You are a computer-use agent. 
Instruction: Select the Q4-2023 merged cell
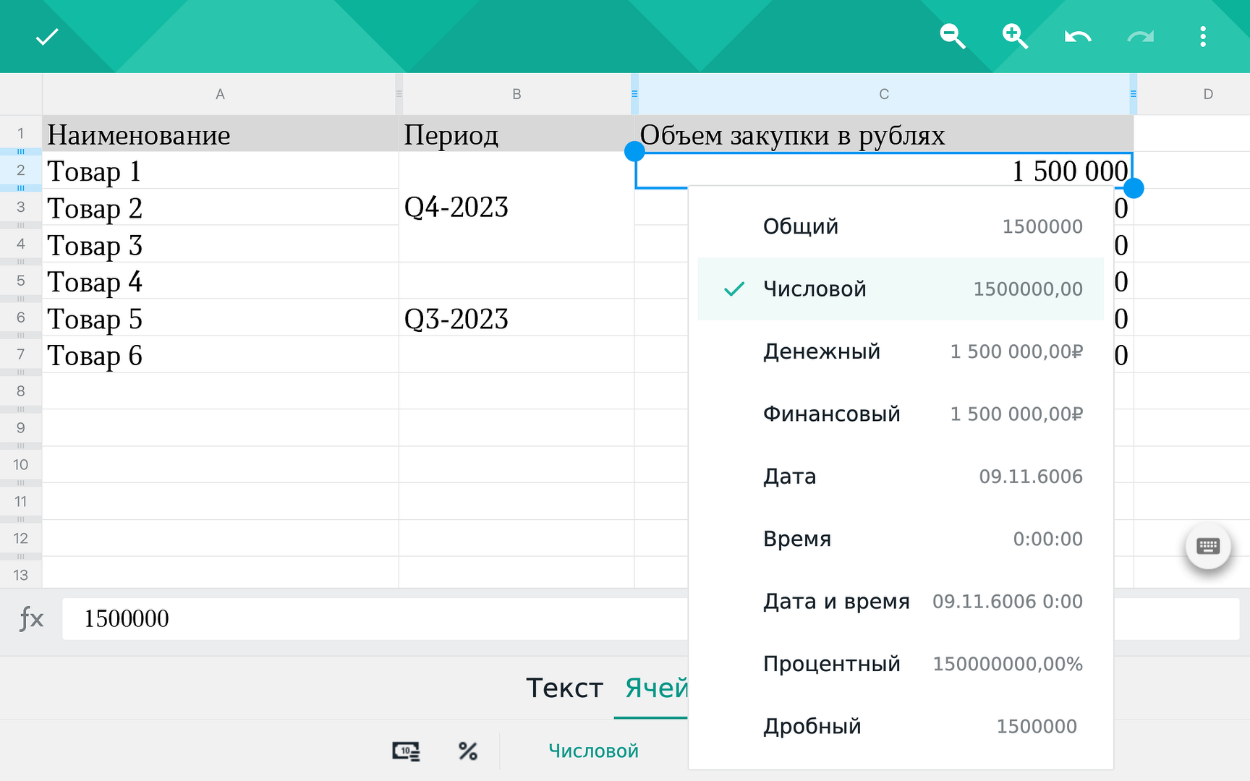pyautogui.click(x=516, y=208)
